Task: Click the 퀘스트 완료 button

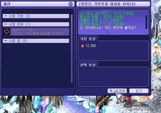Action: click(117, 91)
